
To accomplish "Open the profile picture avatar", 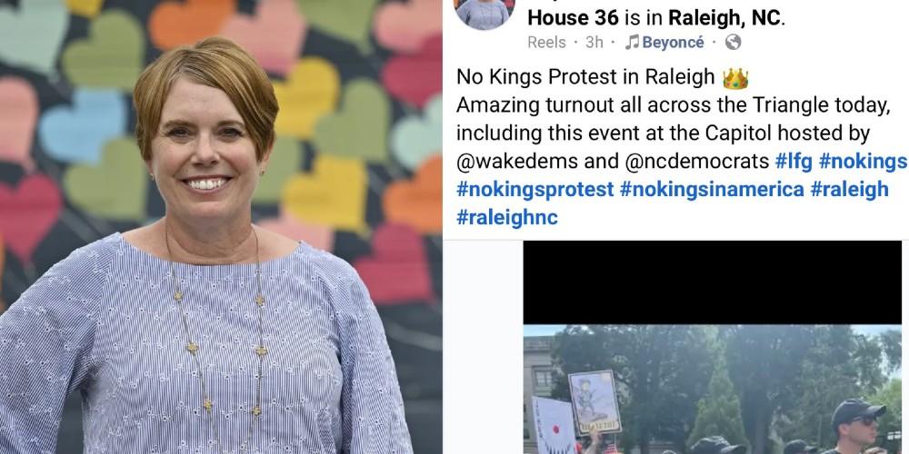I will [x=484, y=12].
